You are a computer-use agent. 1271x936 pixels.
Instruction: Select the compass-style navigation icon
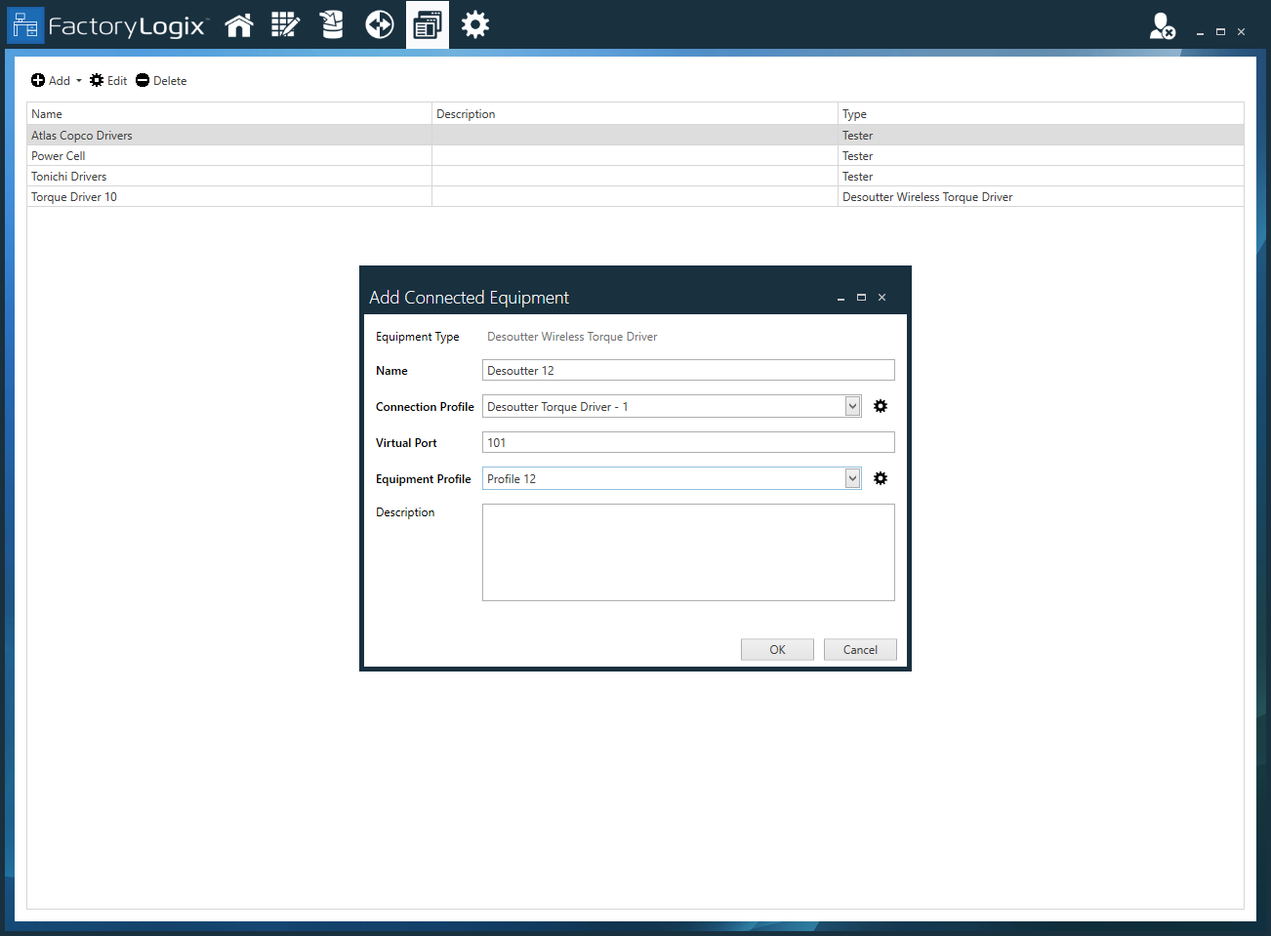pos(379,24)
